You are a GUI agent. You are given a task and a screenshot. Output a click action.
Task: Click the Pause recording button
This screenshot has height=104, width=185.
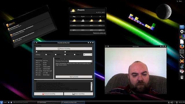click(x=64, y=49)
